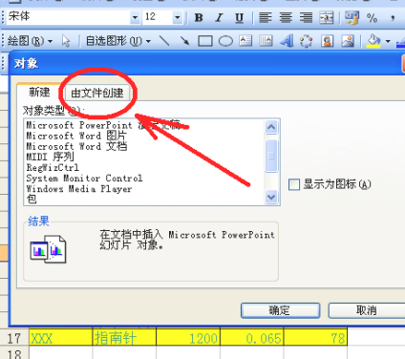This screenshot has width=405, height=359.
Task: Open the 绘图 drawing menu
Action: point(30,41)
